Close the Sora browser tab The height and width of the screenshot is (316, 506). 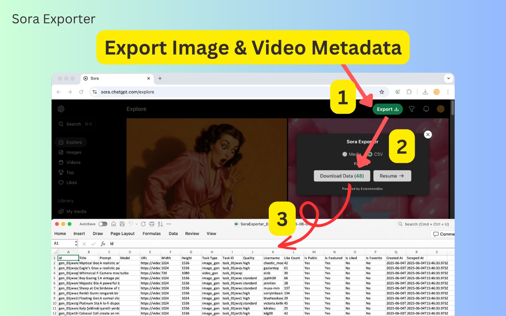[x=149, y=78]
